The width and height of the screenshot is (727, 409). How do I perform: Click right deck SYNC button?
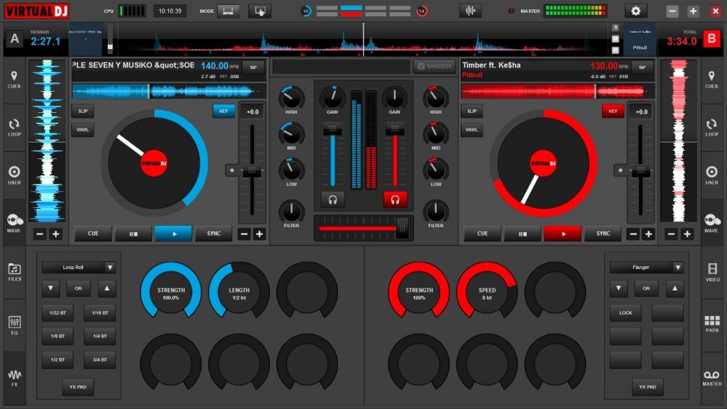[x=603, y=234]
